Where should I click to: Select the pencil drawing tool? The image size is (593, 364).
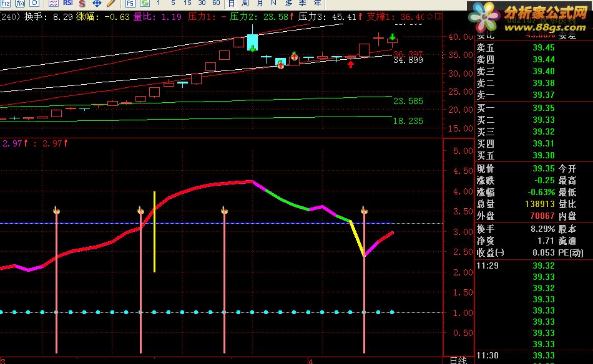pos(111,3)
